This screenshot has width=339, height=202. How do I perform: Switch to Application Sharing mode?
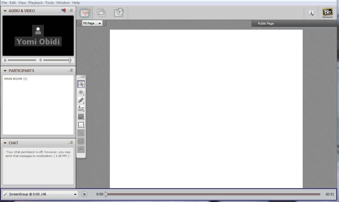click(101, 13)
